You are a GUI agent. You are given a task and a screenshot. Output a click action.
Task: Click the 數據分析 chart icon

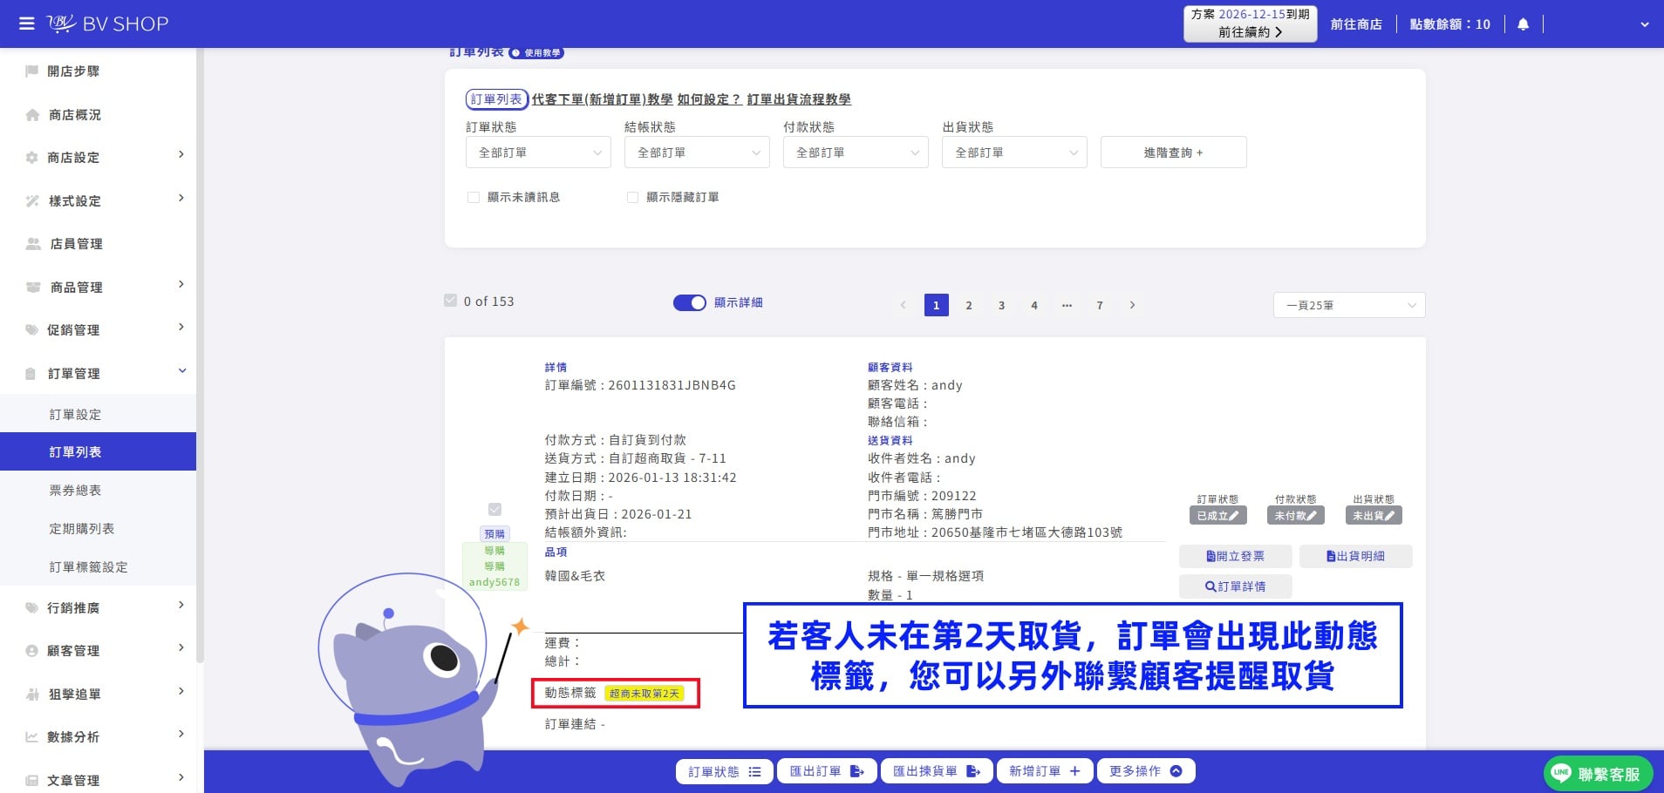32,736
